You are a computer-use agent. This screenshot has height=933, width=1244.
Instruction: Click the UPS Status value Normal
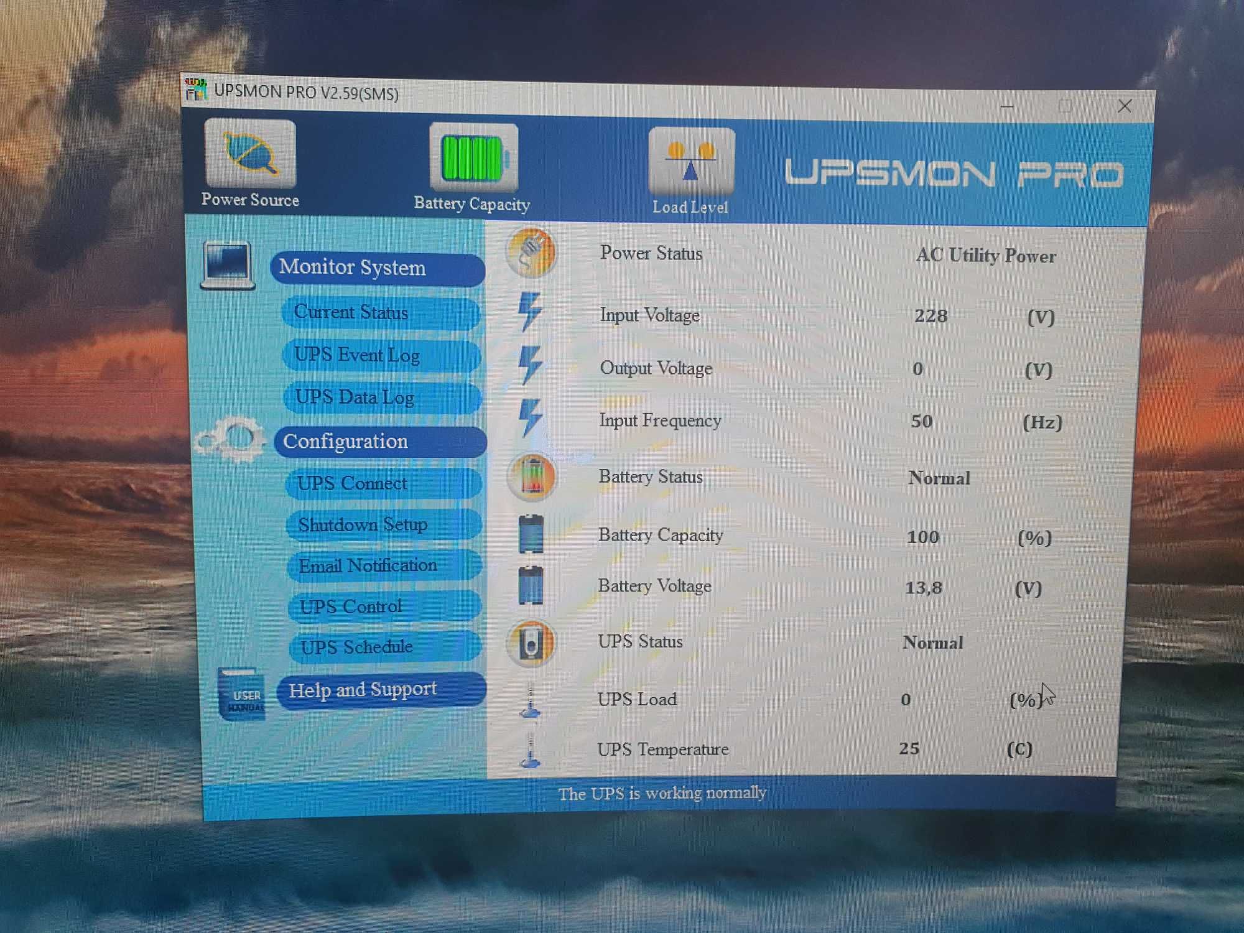point(933,643)
